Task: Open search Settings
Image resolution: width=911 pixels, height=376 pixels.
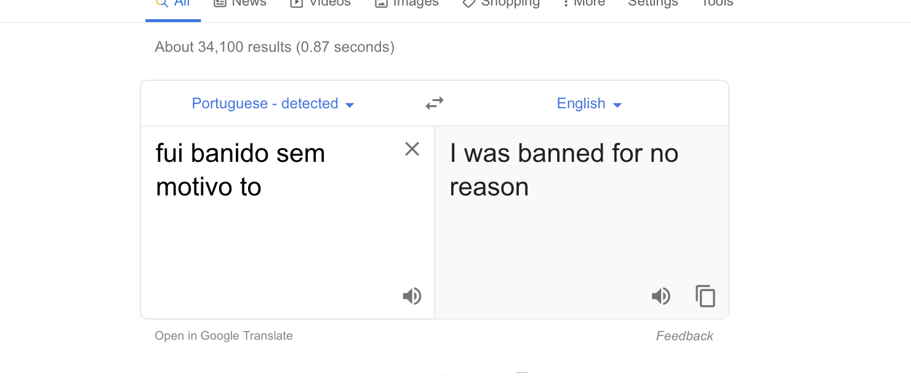Action: [653, 3]
